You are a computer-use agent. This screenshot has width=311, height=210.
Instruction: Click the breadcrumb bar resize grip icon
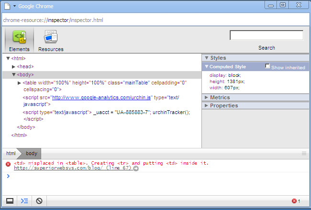[x=304, y=154]
